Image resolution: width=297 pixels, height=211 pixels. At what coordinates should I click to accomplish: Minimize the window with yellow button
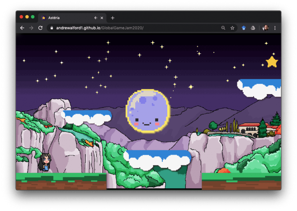[x=27, y=17]
